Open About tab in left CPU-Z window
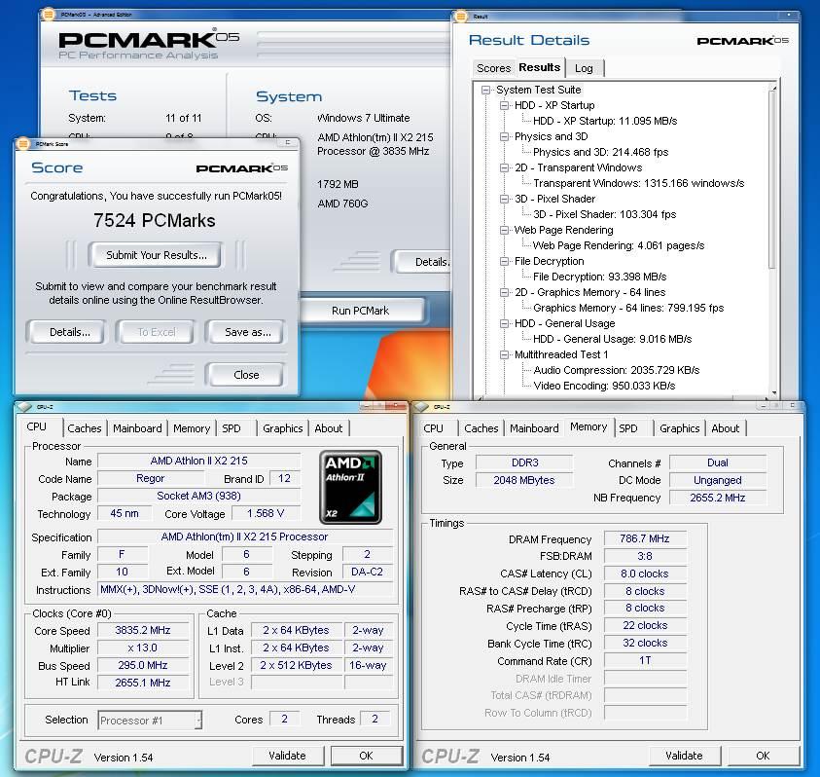Screen dimensions: 820x777 click(x=329, y=428)
